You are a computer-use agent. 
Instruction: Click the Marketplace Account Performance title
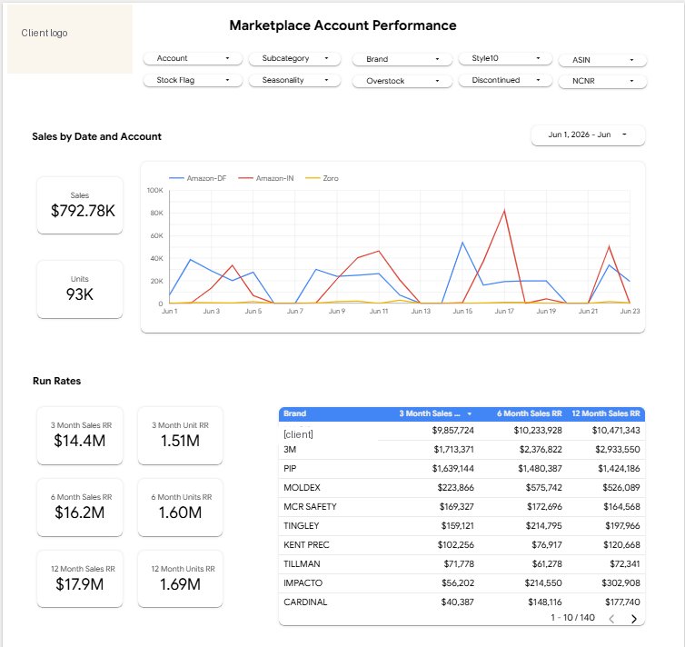pyautogui.click(x=342, y=25)
